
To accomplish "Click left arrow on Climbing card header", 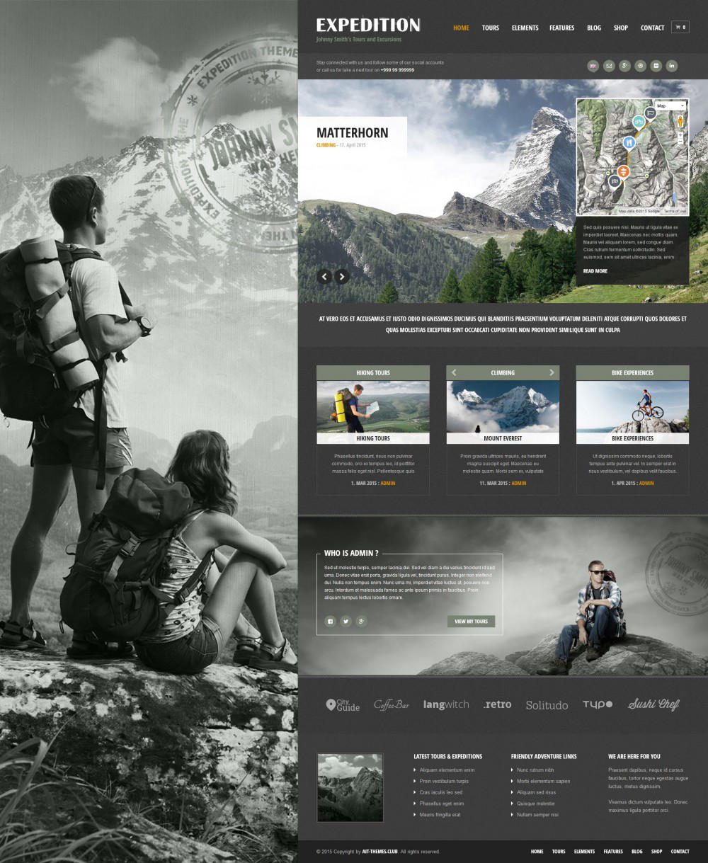I will (x=455, y=372).
